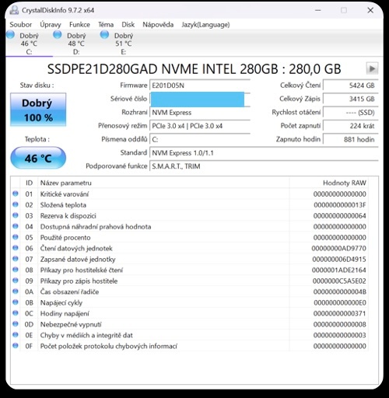Click status dot for Kritické varování row
The height and width of the screenshot is (398, 389).
point(16,194)
